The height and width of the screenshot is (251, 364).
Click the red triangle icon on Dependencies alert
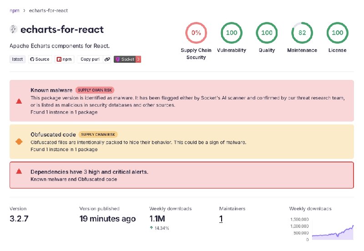(x=19, y=172)
